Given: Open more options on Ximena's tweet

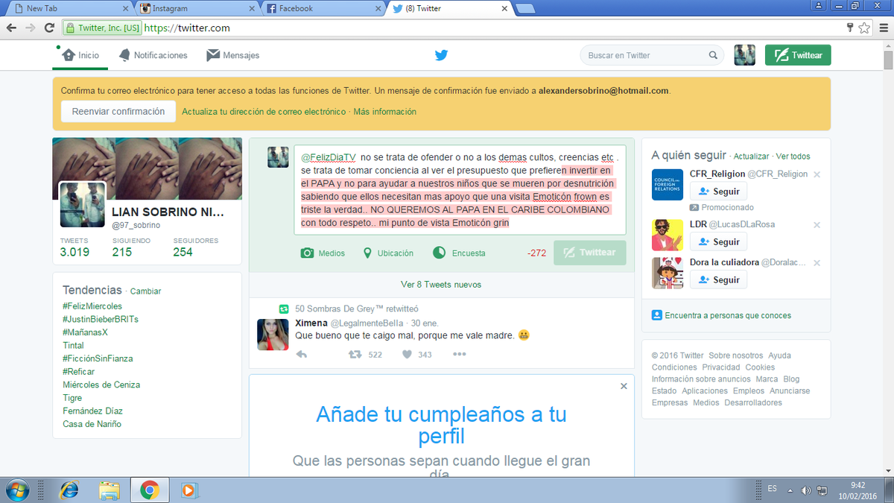Looking at the screenshot, I should click(x=459, y=355).
